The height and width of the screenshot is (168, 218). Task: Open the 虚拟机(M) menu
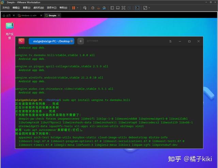click(x=38, y=8)
